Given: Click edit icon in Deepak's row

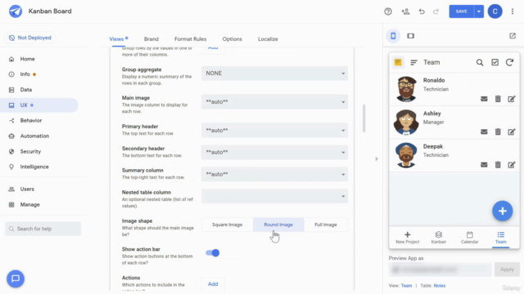Looking at the screenshot, I should [x=512, y=165].
